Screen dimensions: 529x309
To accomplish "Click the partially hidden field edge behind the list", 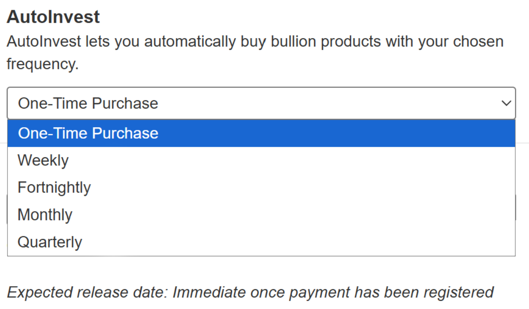I will point(516,207).
